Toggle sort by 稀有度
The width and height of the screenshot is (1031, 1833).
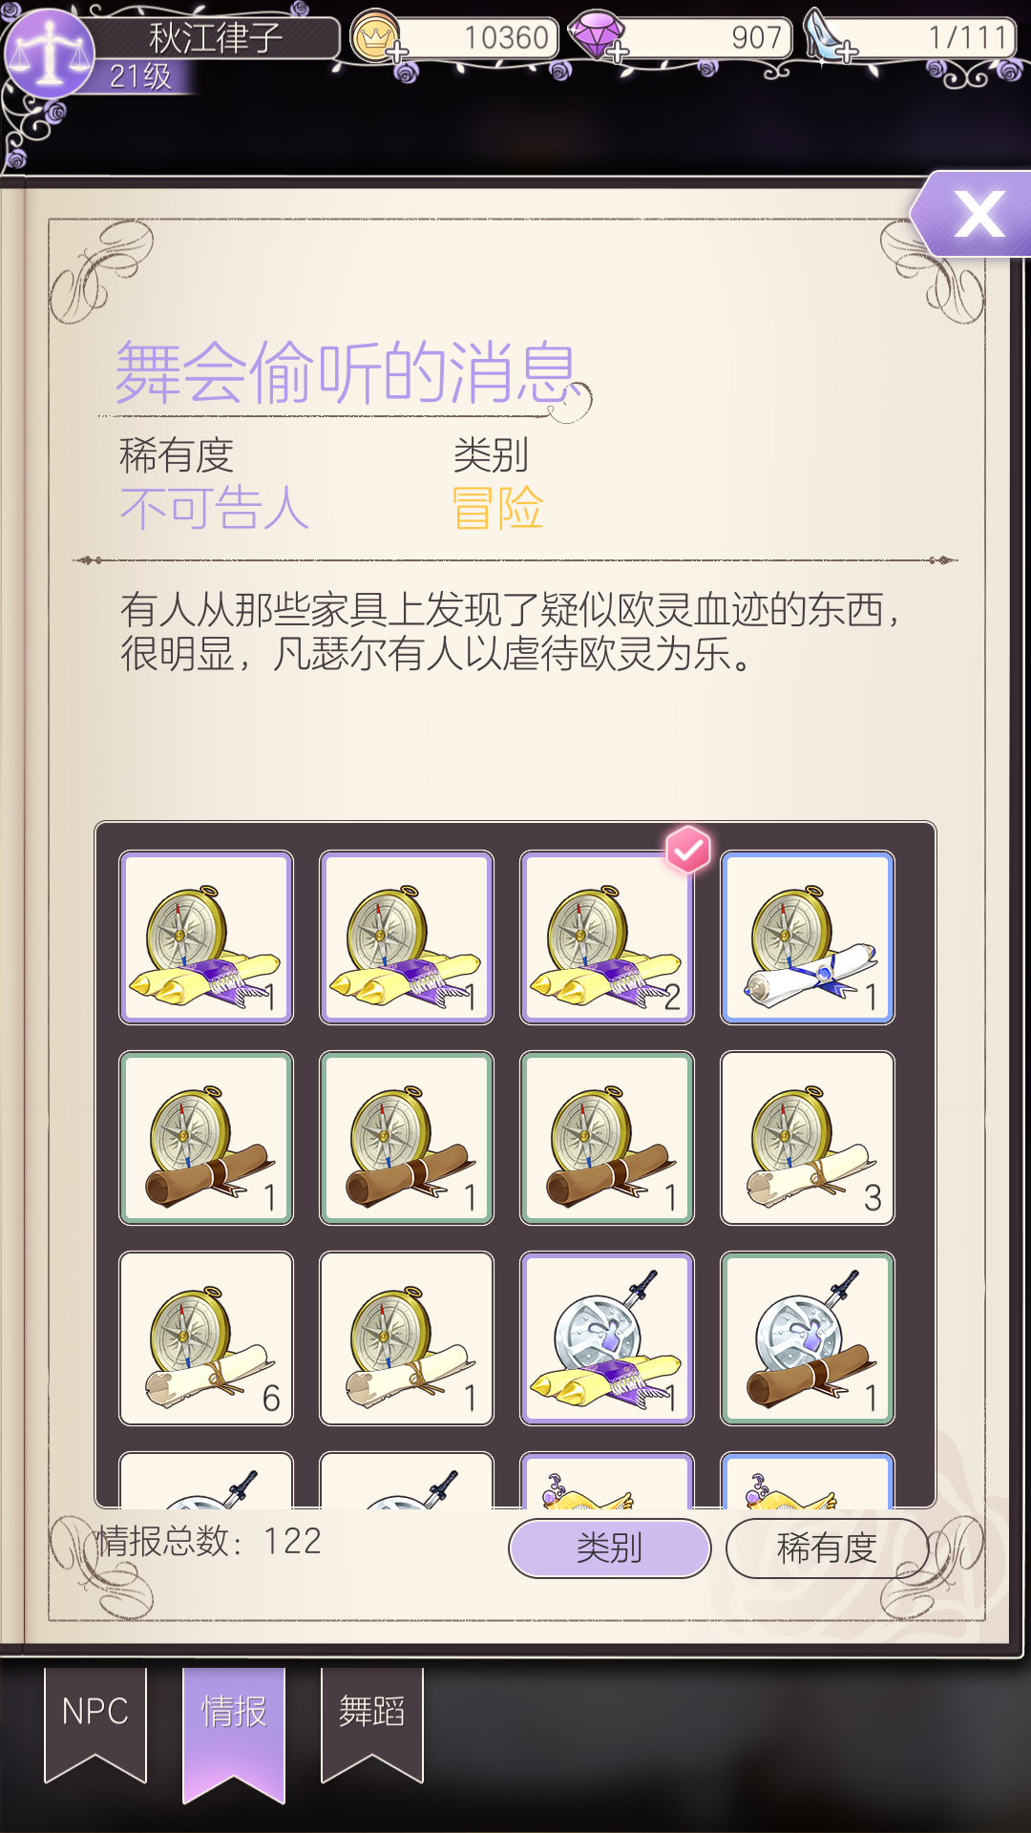[x=827, y=1548]
